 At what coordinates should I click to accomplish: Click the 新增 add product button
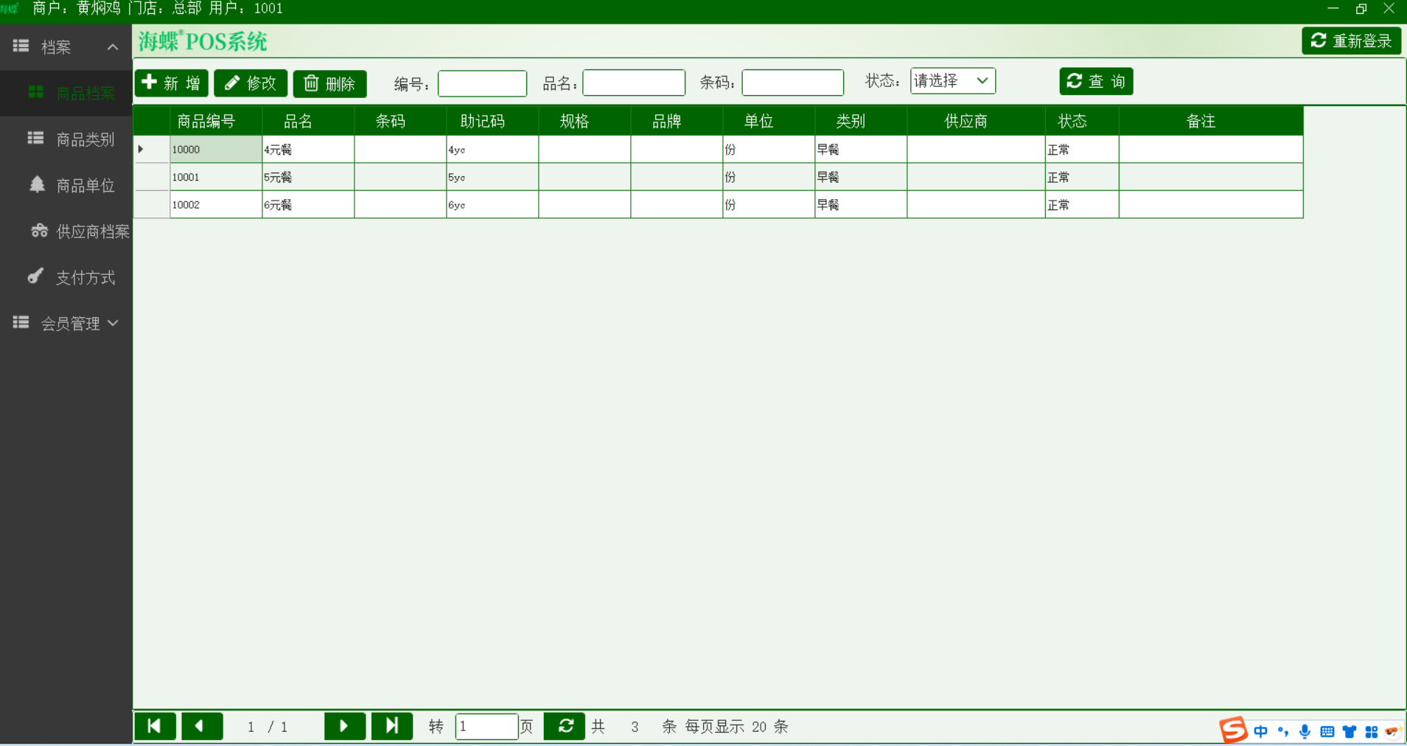coord(171,83)
